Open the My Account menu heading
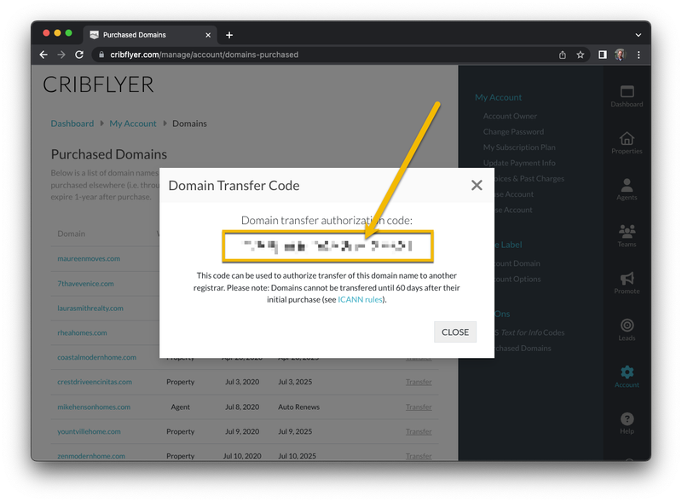Viewport: 682px width, 502px height. [498, 97]
